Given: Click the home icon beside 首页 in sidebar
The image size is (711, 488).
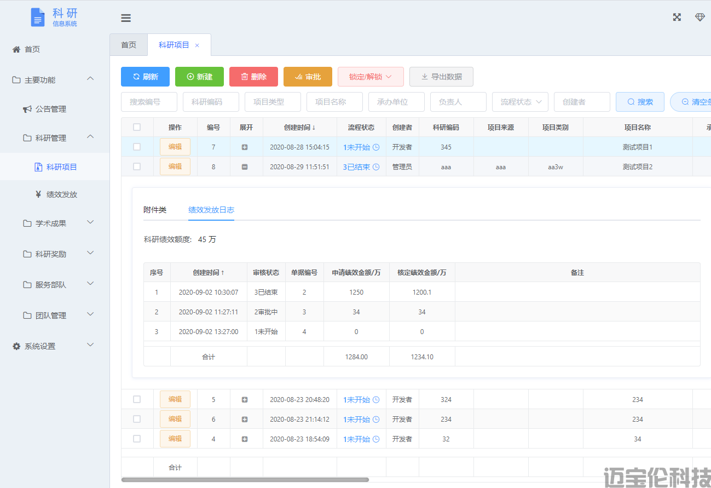Looking at the screenshot, I should 16,49.
